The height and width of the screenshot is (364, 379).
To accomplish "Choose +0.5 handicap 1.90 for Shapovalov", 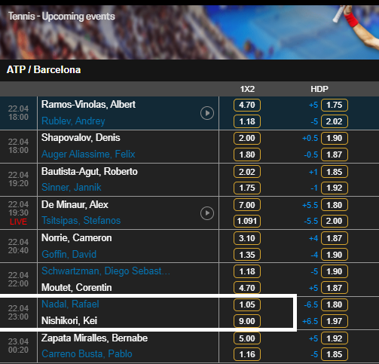I will pyautogui.click(x=335, y=138).
